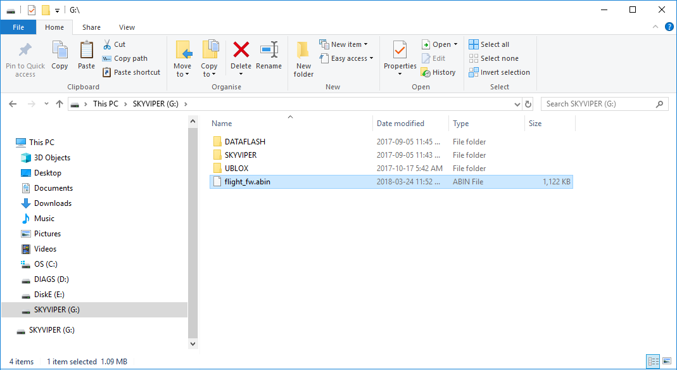677x370 pixels.
Task: Switch to large icons view toggle
Action: 666,361
